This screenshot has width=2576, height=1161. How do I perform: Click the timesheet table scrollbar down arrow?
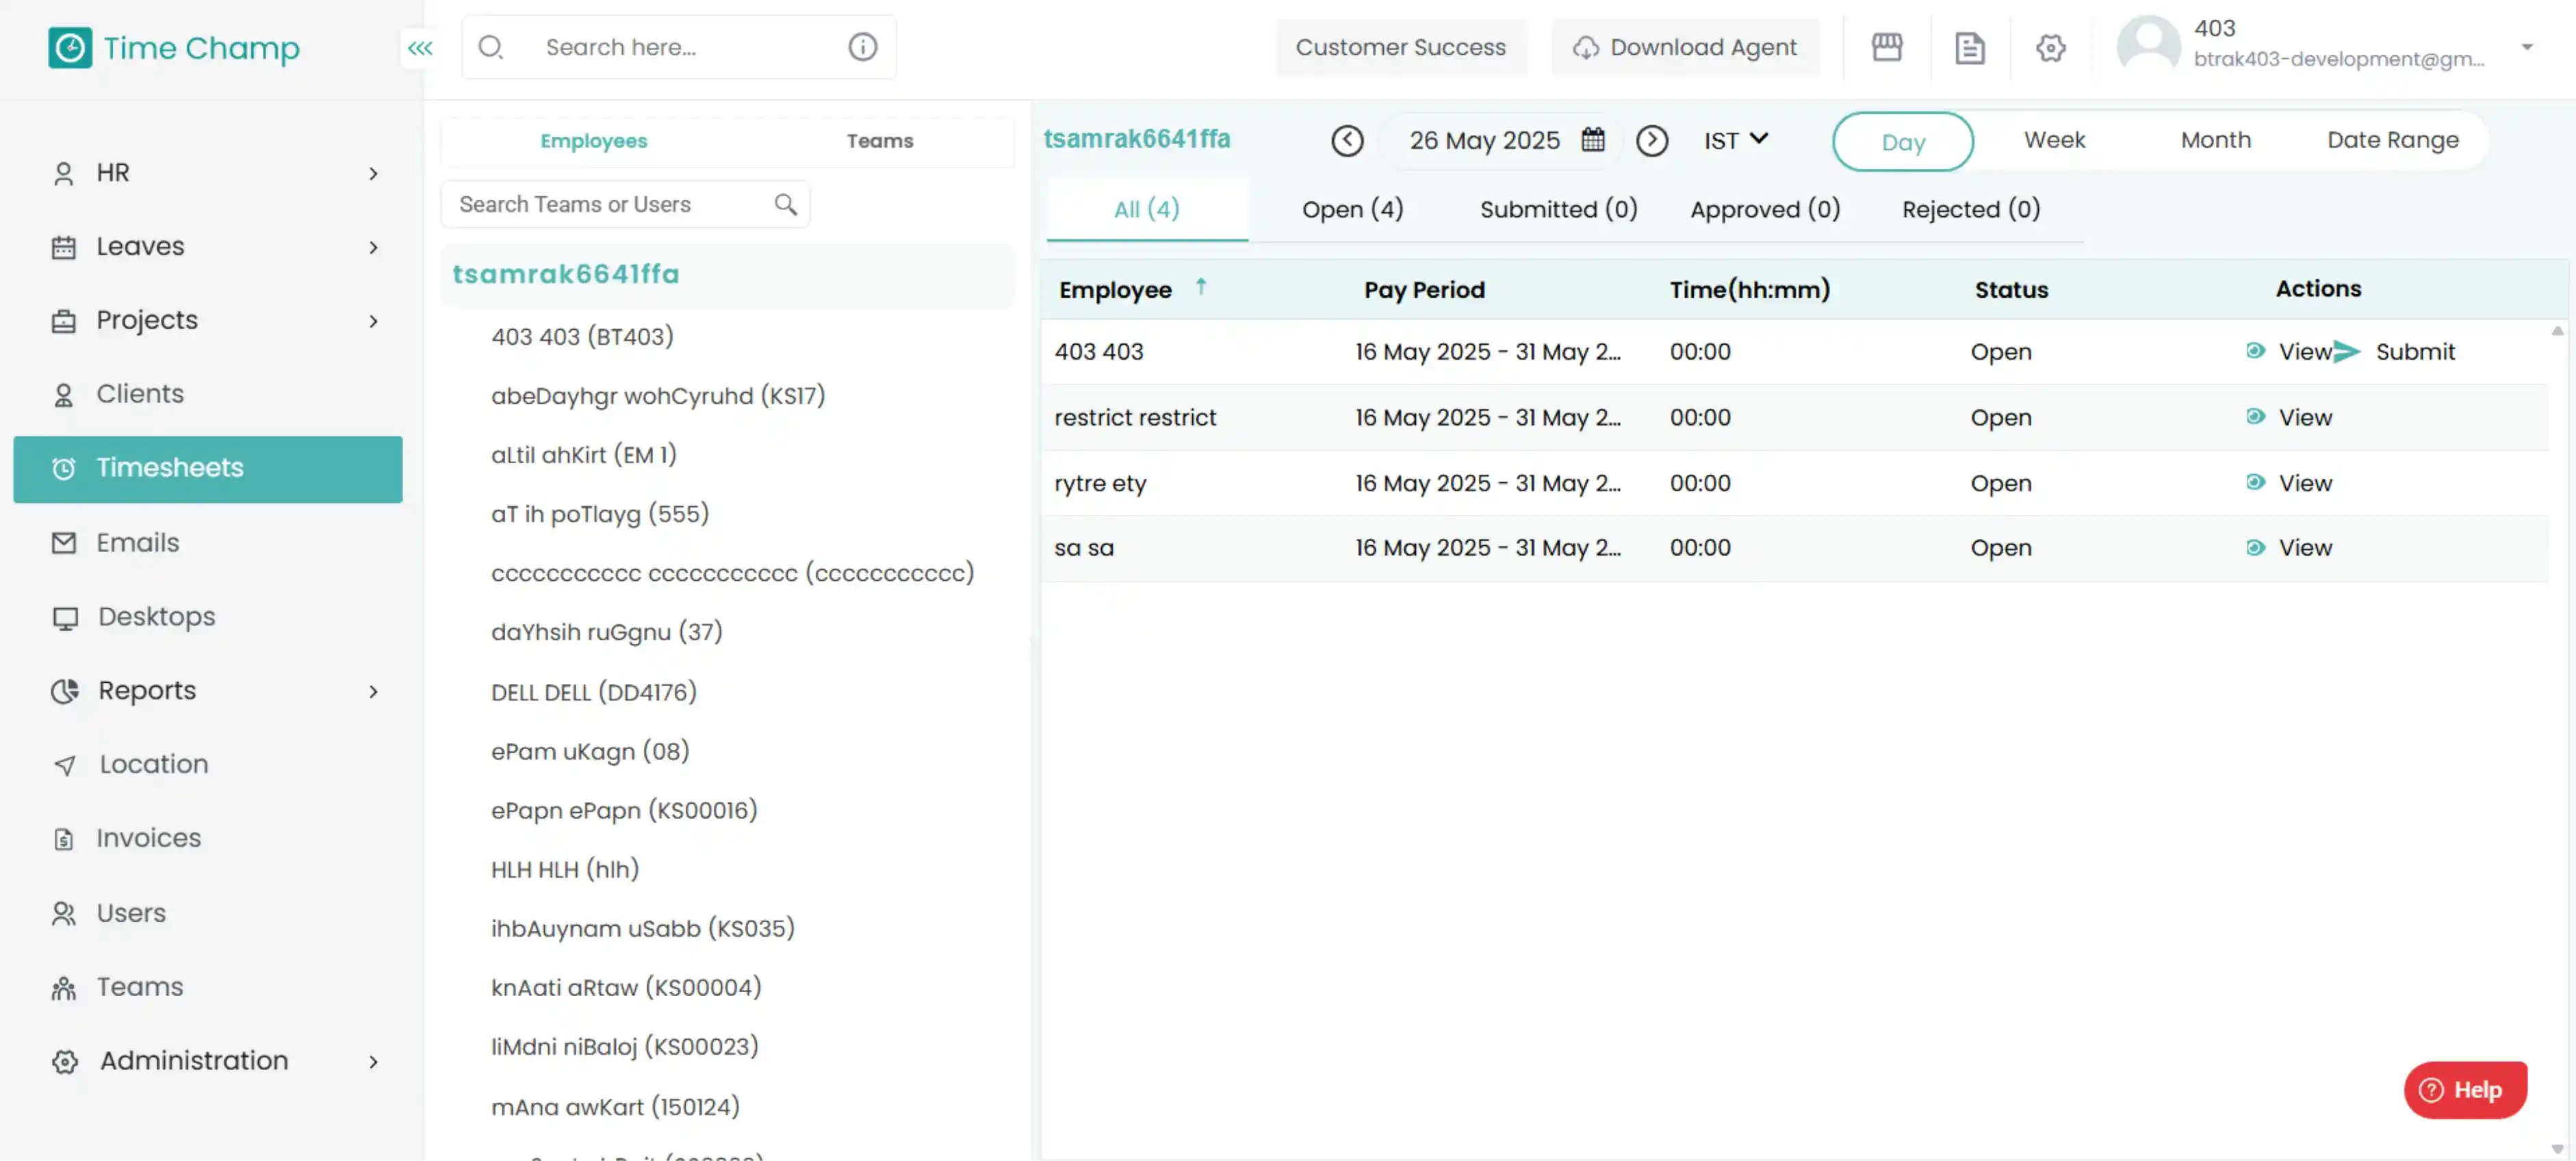pyautogui.click(x=2557, y=1149)
